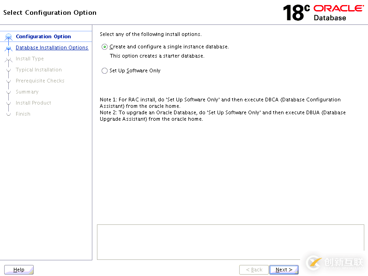Screen dimensions: 368x276
Task: Click the empty message box at the bottom
Action: pyautogui.click(x=230, y=242)
